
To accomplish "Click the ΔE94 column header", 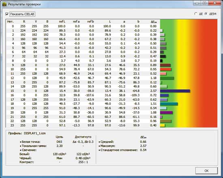I will pyautogui.click(x=154, y=22).
